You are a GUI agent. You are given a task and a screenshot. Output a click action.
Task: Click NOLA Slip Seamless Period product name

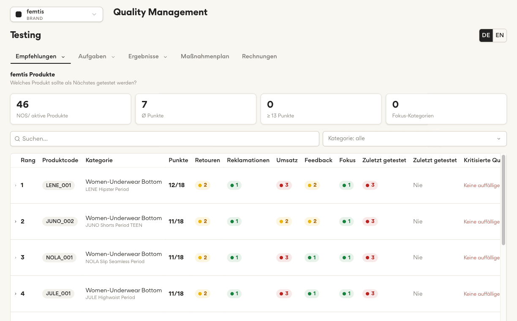pyautogui.click(x=115, y=262)
